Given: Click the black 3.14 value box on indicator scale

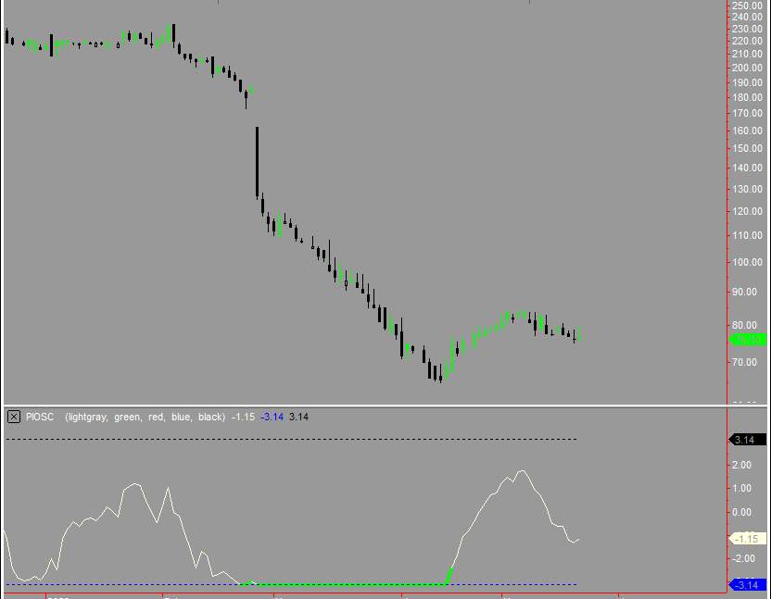Looking at the screenshot, I should 747,441.
